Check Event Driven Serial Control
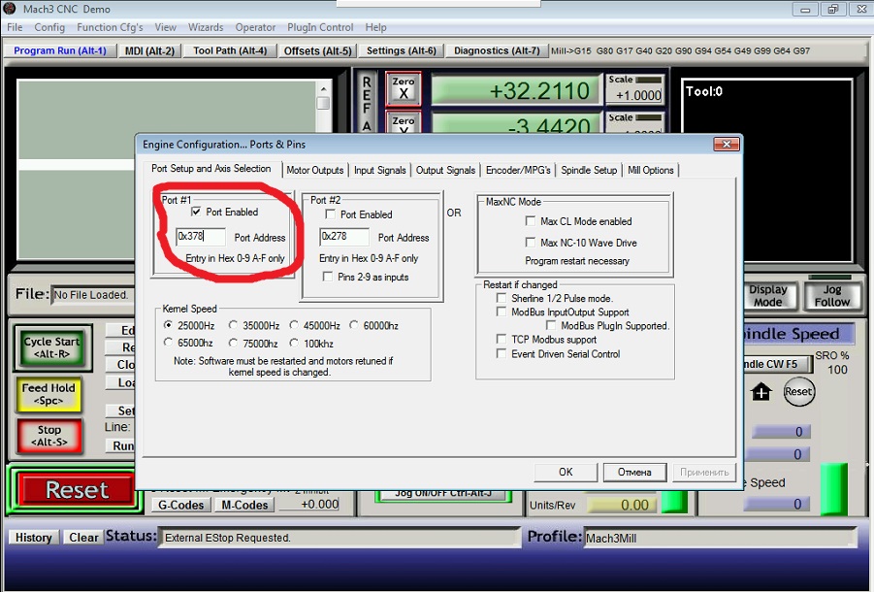This screenshot has width=874, height=592. click(x=502, y=353)
